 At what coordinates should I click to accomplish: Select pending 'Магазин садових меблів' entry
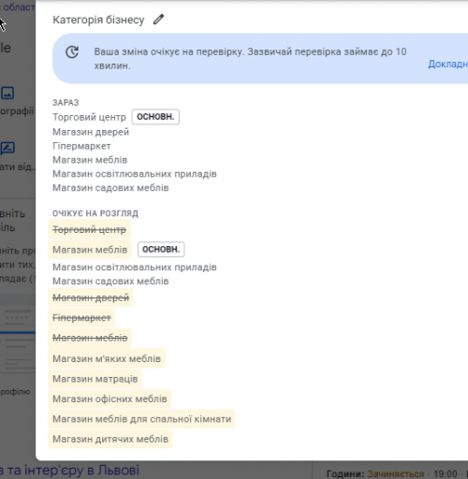(110, 281)
